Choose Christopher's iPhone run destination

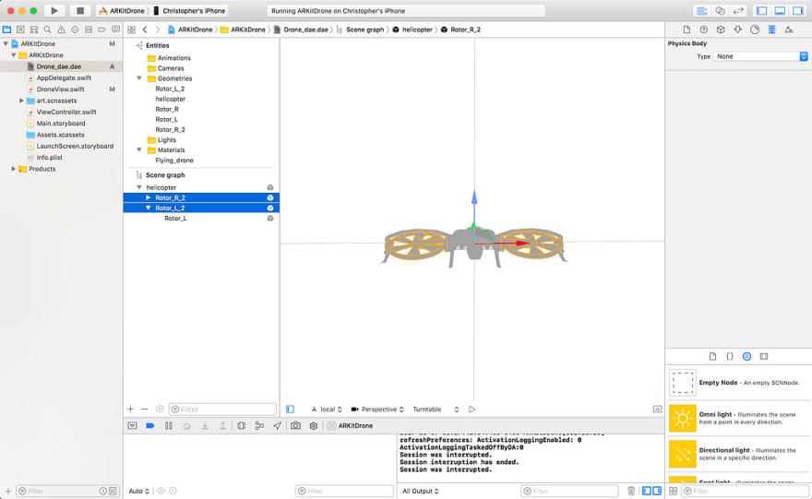click(189, 10)
